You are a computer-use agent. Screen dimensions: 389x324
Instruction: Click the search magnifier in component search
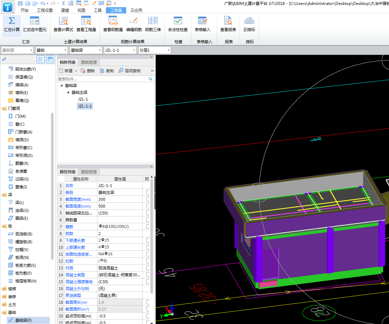tap(150, 79)
